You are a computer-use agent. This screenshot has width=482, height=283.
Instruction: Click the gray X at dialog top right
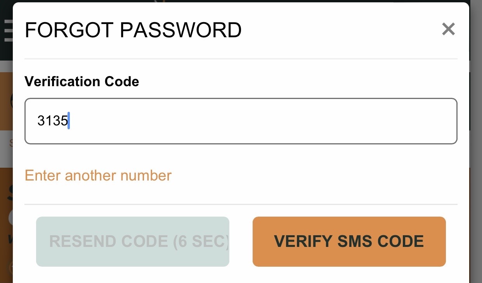[x=448, y=29]
